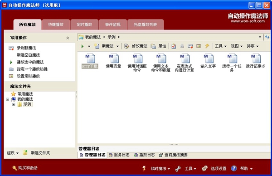
Task: Collapse the 常用操作 panel chevron
Action: [68, 38]
